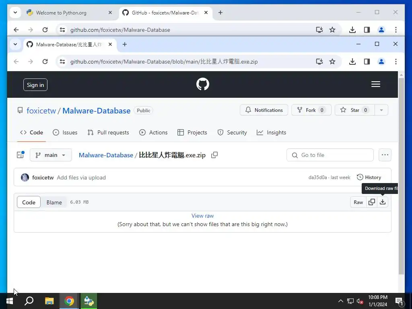Viewport: 412px width, 309px height.
Task: Expand the Star lists dropdown arrow
Action: coord(381,110)
